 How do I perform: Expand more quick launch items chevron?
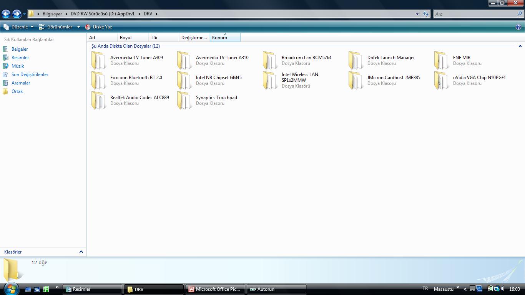57,287
